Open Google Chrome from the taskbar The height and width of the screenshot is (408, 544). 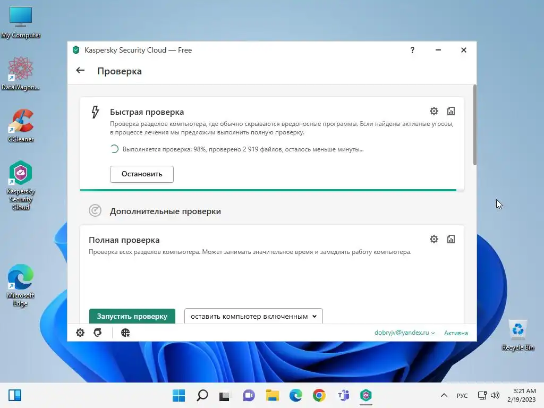click(x=319, y=395)
